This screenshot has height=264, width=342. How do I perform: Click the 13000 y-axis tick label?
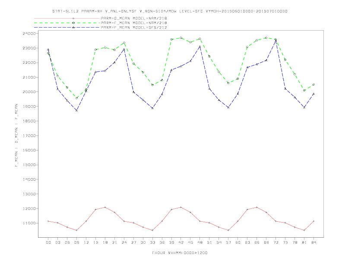pyautogui.click(x=29, y=194)
